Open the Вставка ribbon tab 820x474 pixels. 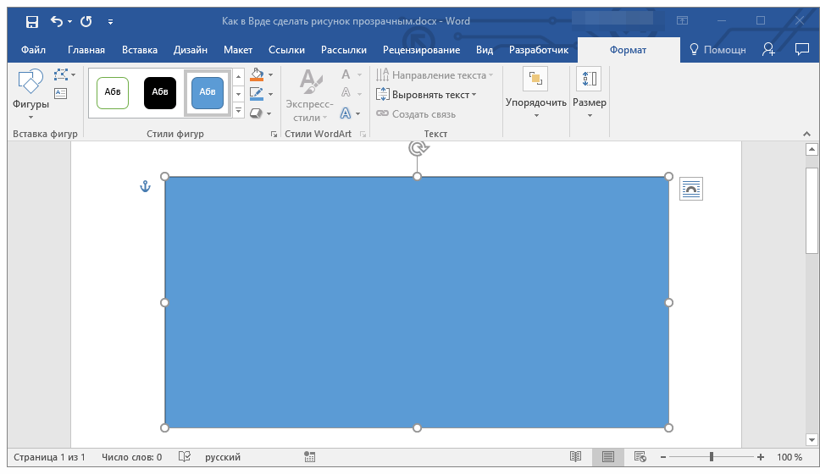(x=140, y=50)
